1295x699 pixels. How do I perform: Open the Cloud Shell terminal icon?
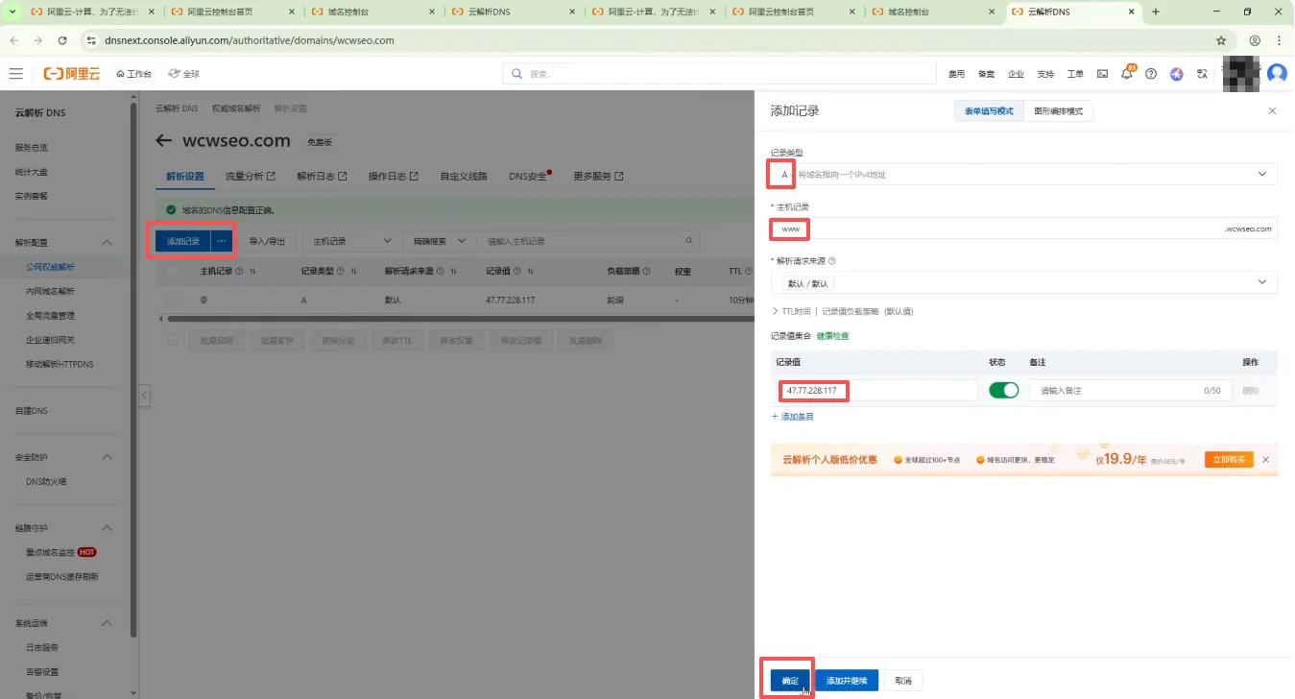pyautogui.click(x=1102, y=74)
